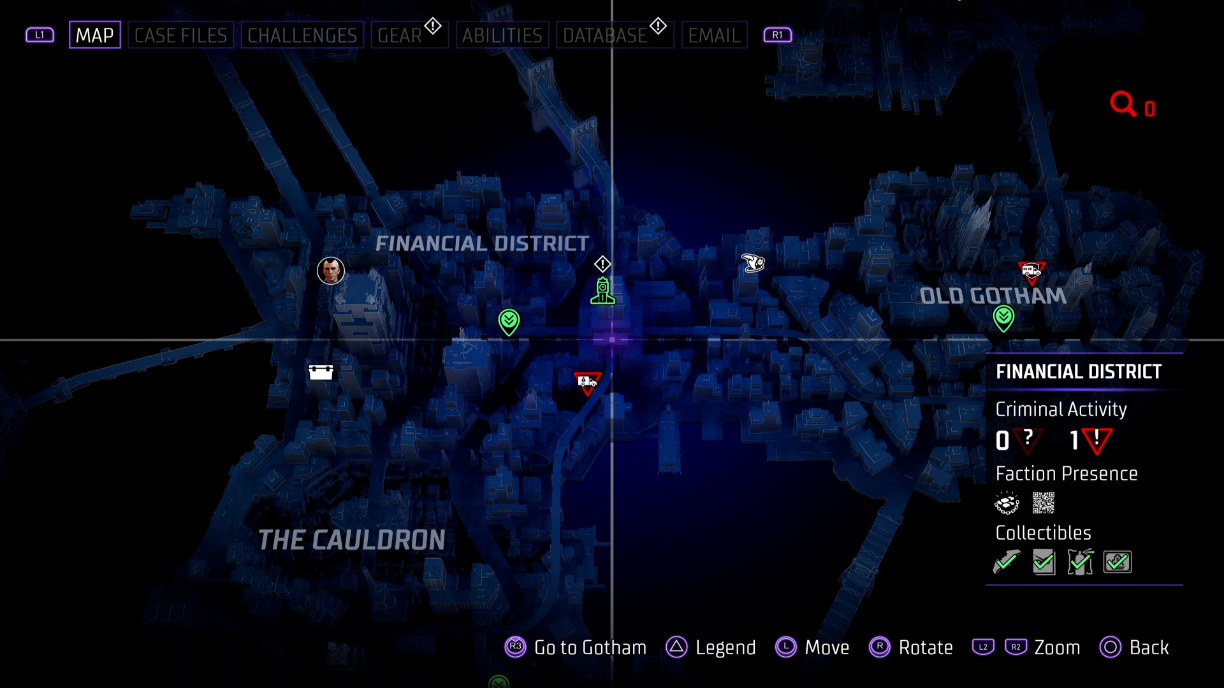
Task: Click the red search icon in top-right
Action: (x=1122, y=103)
